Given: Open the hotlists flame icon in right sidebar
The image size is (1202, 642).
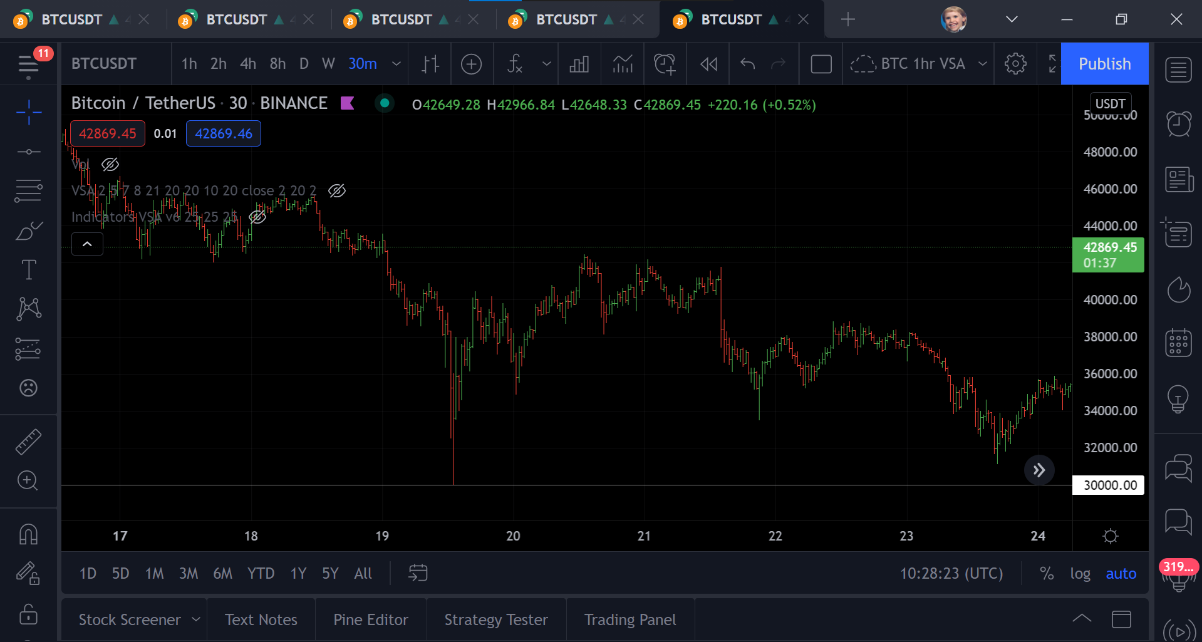Looking at the screenshot, I should point(1178,289).
